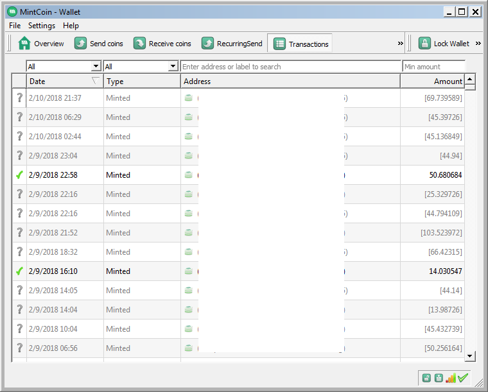Sort by Amount column header

tap(432, 81)
